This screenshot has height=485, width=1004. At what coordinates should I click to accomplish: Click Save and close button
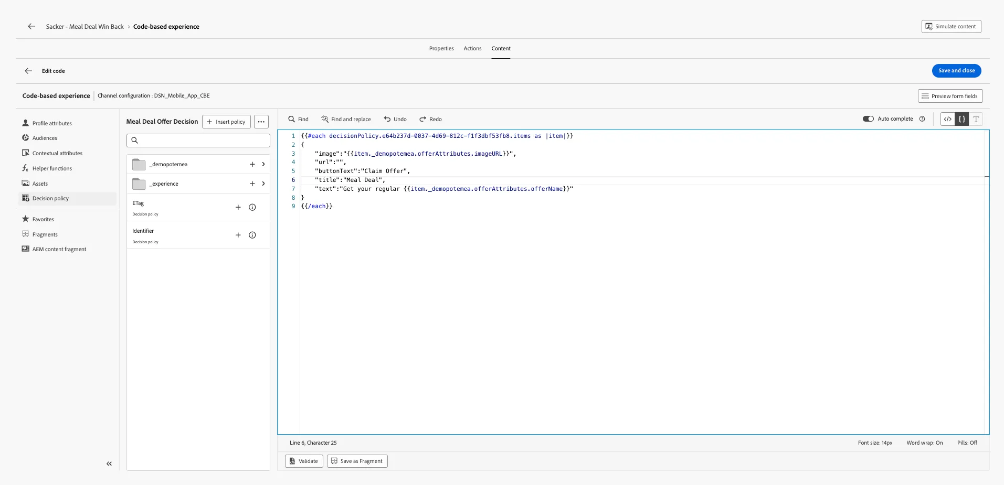tap(957, 70)
